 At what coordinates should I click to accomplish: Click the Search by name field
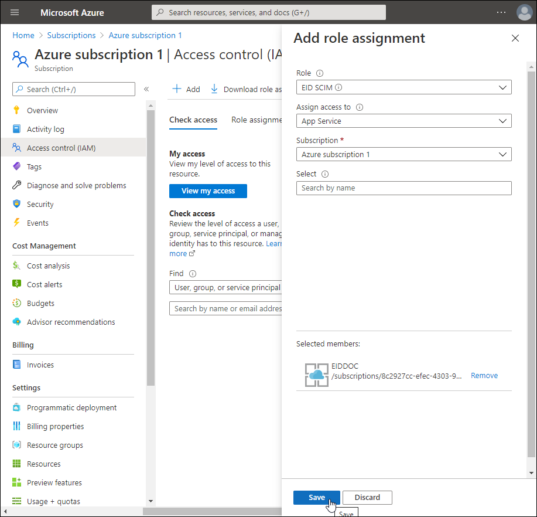pos(403,188)
